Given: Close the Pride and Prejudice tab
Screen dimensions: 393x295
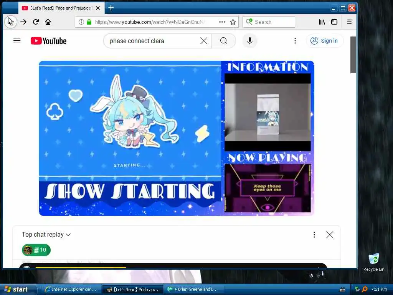Looking at the screenshot, I should 98,8.
